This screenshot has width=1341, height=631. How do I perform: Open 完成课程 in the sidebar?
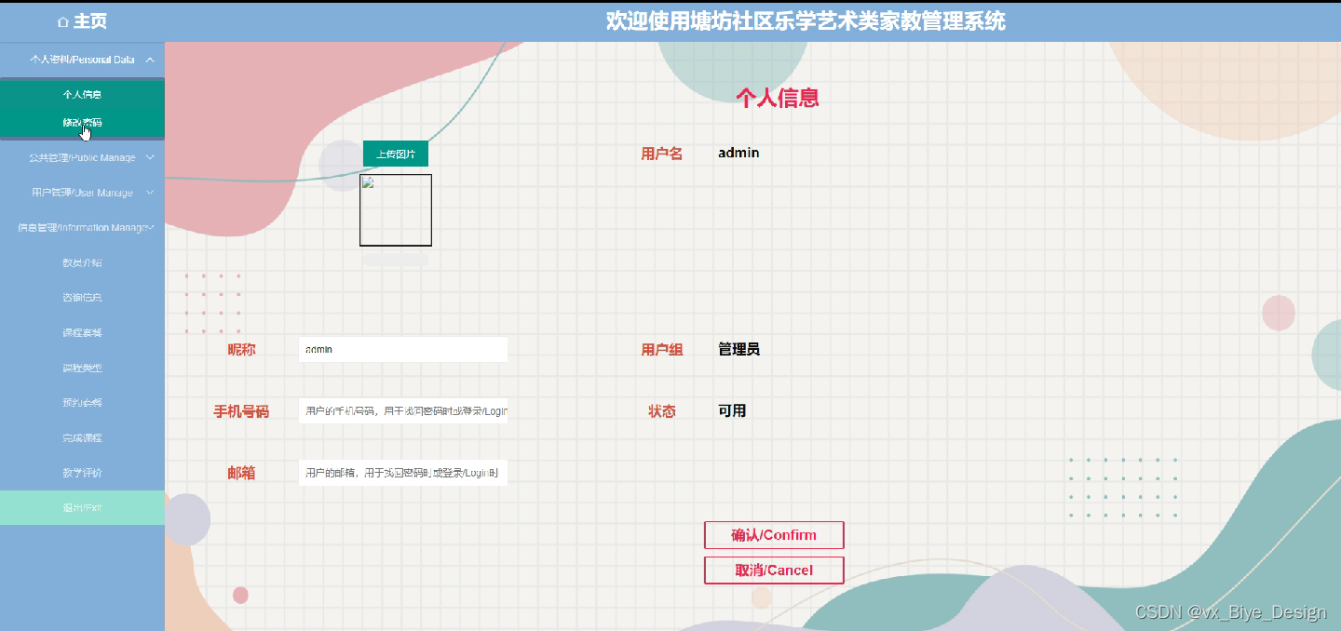tap(82, 437)
